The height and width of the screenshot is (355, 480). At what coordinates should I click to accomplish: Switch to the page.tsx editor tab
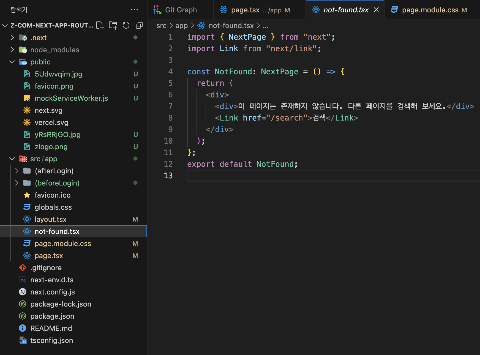coord(245,10)
